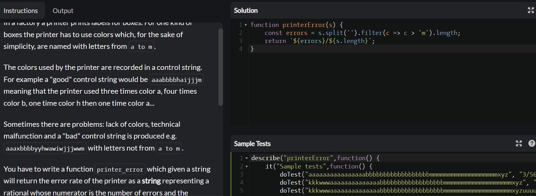Place cursor on the const errors line
This screenshot has height=196, width=536.
coord(362,33)
